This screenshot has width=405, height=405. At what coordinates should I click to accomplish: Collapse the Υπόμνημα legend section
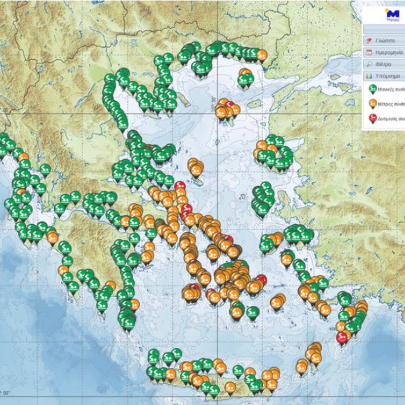[384, 76]
